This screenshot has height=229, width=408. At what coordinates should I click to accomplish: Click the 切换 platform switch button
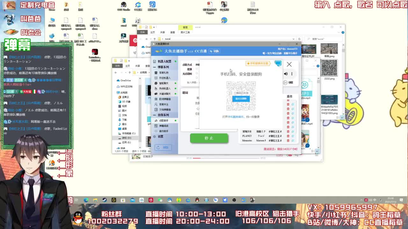tap(214, 51)
